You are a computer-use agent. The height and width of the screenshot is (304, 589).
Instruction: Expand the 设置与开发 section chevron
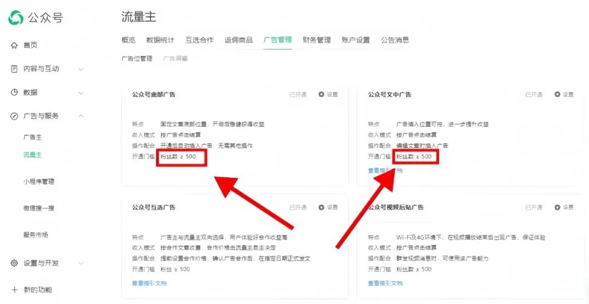(x=81, y=263)
